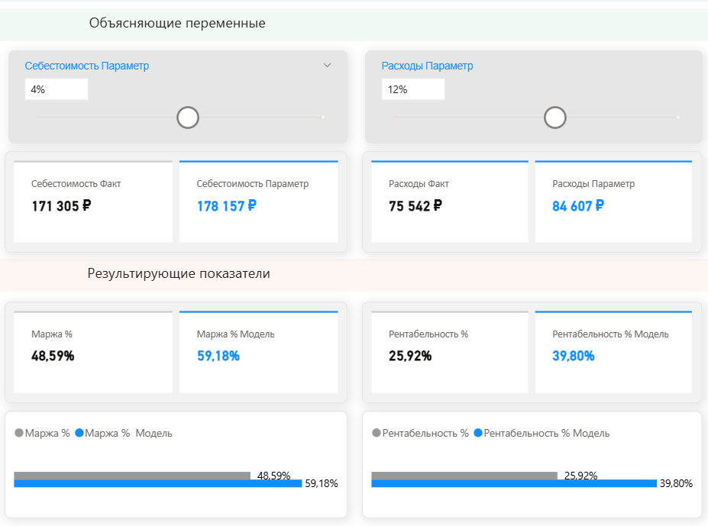
Task: Click the blue Маржа % Модель legend marker
Action: pos(79,433)
